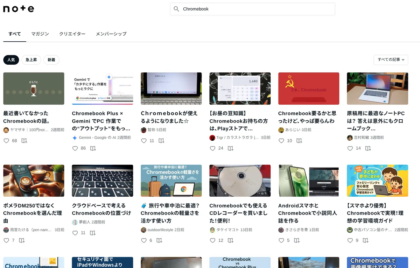
Task: Open the laptop on table thumbnail
Action: [x=377, y=89]
